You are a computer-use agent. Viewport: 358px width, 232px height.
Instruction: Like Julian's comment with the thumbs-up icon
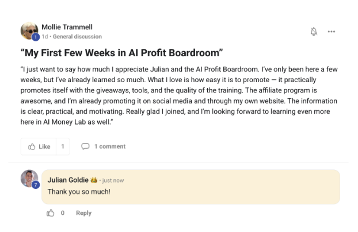[51, 213]
